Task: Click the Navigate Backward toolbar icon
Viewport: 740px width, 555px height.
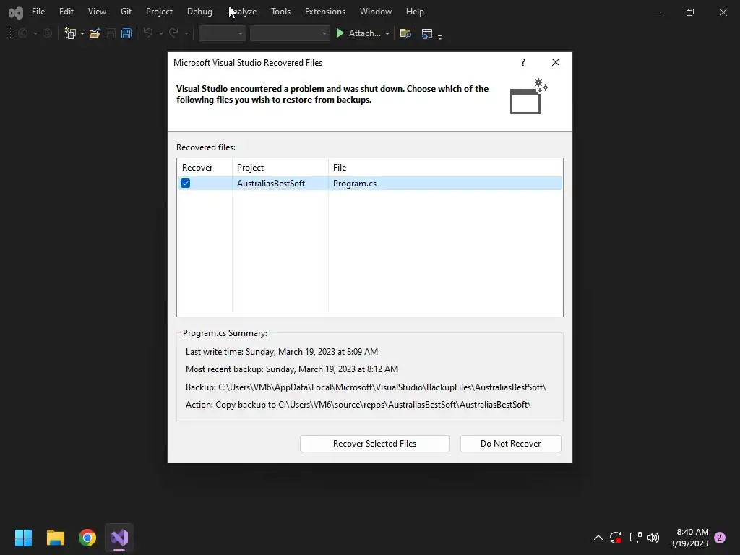Action: [x=22, y=33]
